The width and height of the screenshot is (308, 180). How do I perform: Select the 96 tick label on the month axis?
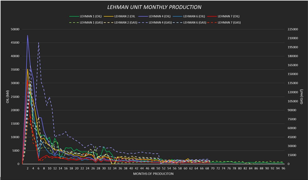[x=283, y=168]
